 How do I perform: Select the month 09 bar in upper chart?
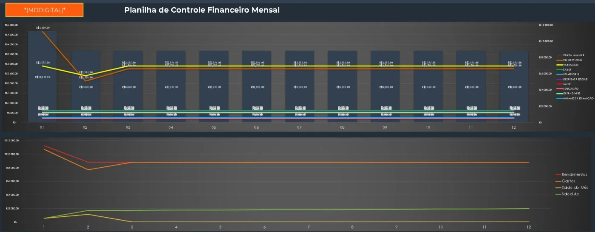click(385, 87)
